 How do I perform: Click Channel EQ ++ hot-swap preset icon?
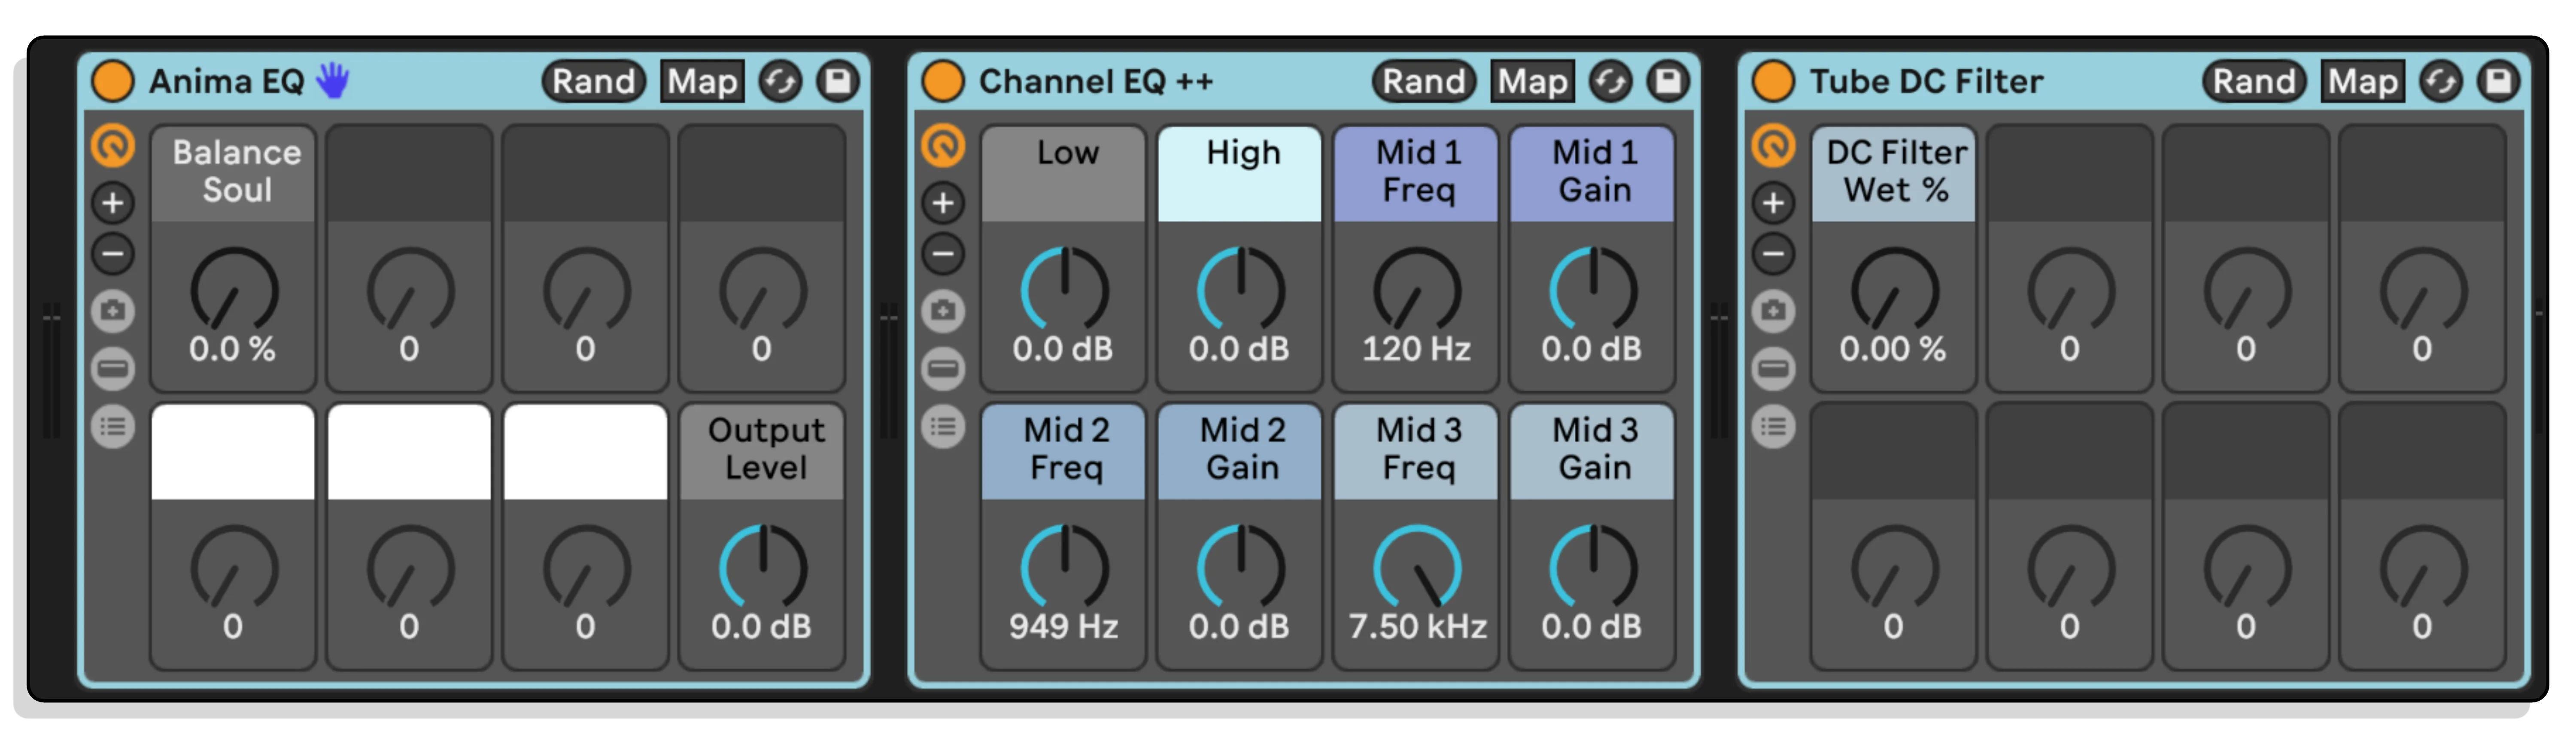pos(1610,81)
